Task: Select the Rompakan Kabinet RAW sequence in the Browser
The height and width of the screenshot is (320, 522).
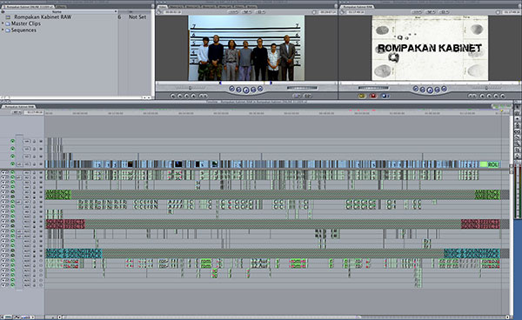Action: (43, 17)
